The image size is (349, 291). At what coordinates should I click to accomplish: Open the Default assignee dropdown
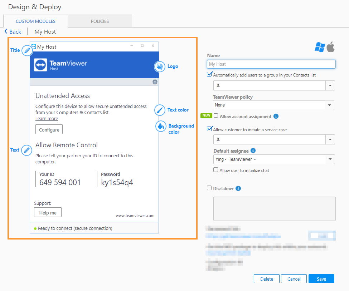coord(330,159)
